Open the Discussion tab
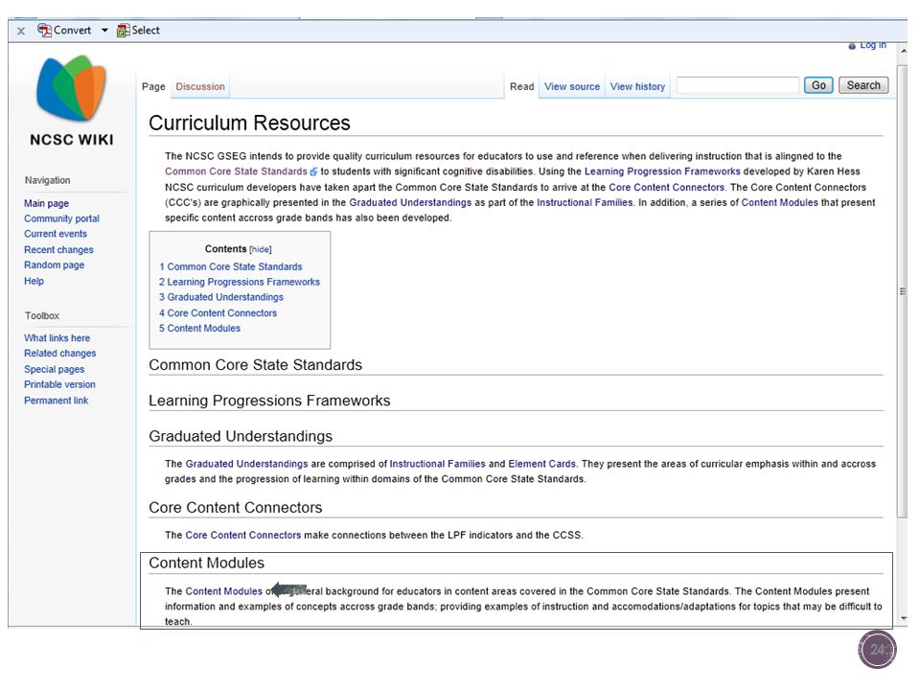 click(x=200, y=86)
